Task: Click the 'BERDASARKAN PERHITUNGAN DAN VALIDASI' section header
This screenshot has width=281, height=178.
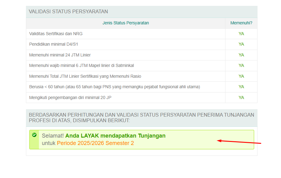Action: 141,118
